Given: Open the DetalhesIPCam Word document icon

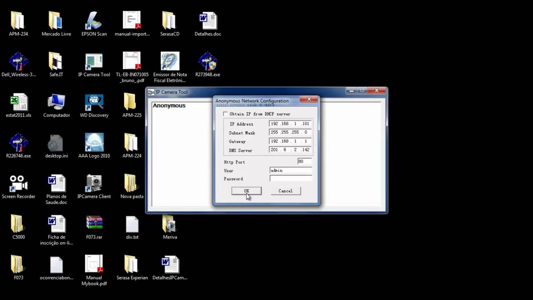Looking at the screenshot, I should click(x=170, y=265).
